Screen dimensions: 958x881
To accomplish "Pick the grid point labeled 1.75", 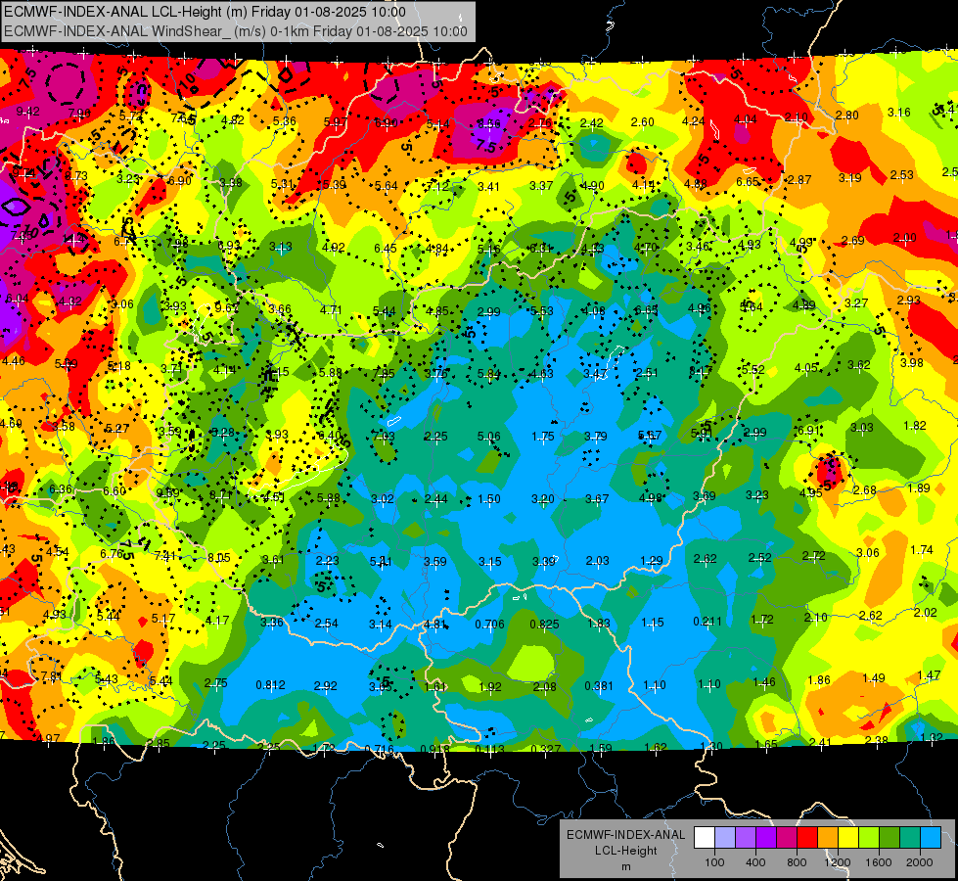I will pyautogui.click(x=543, y=436).
